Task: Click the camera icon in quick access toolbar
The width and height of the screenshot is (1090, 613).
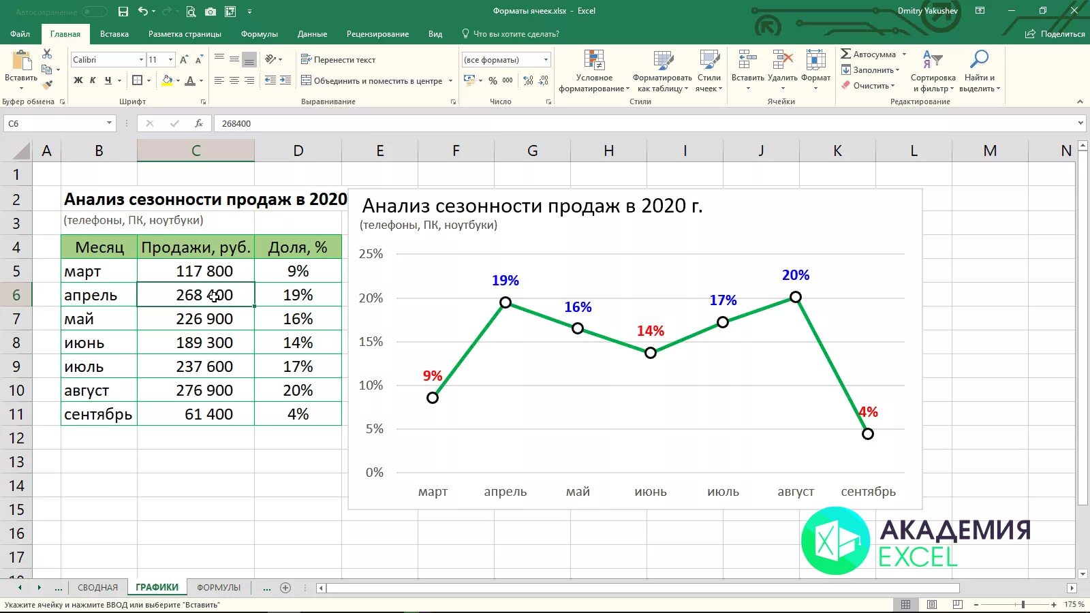Action: tap(211, 12)
